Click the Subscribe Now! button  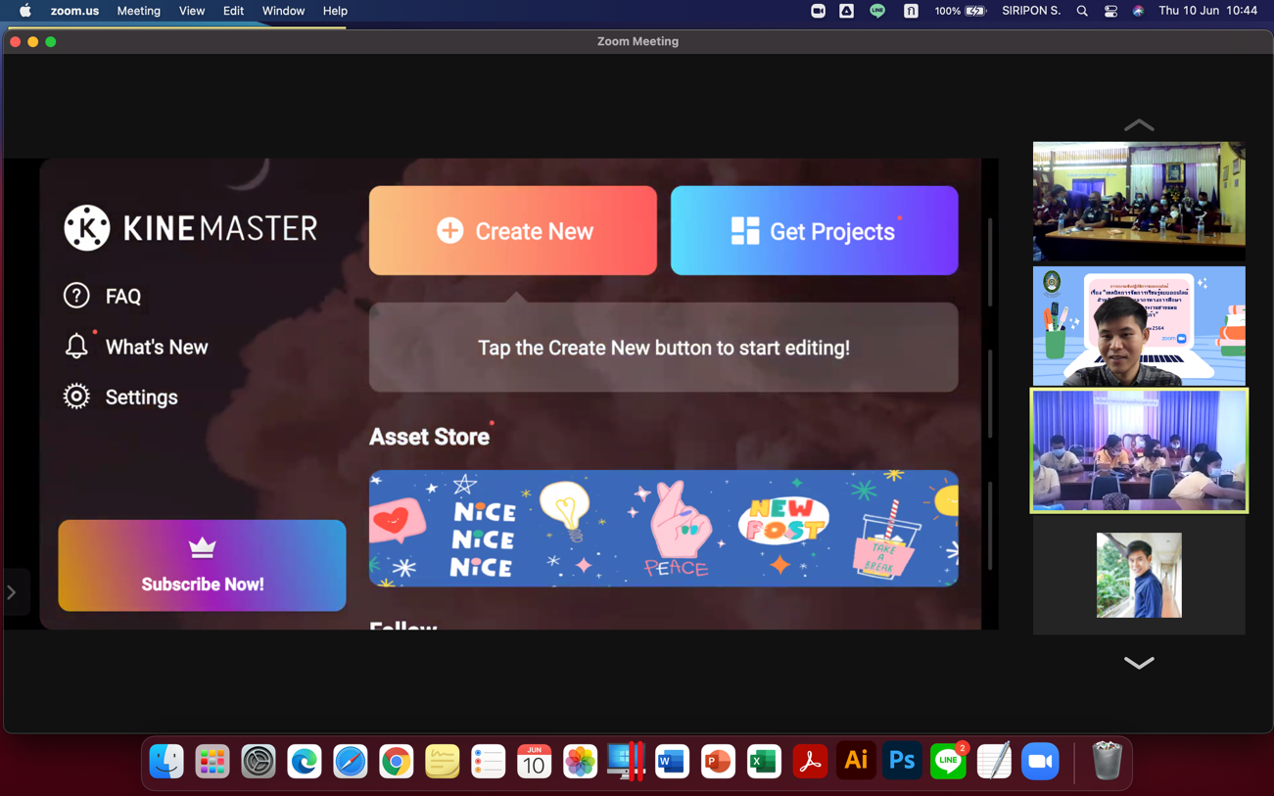[202, 566]
